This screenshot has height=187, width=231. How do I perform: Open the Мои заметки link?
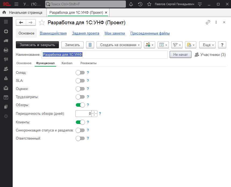115,33
